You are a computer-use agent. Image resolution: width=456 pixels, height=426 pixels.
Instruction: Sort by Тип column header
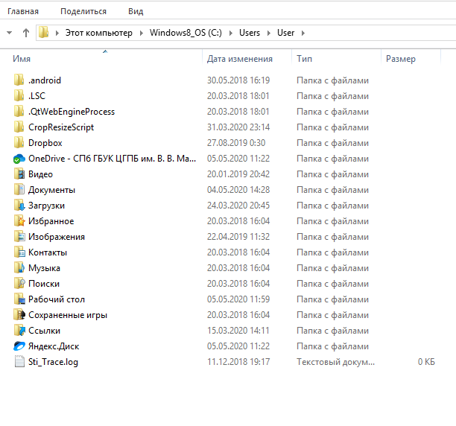[x=304, y=59]
